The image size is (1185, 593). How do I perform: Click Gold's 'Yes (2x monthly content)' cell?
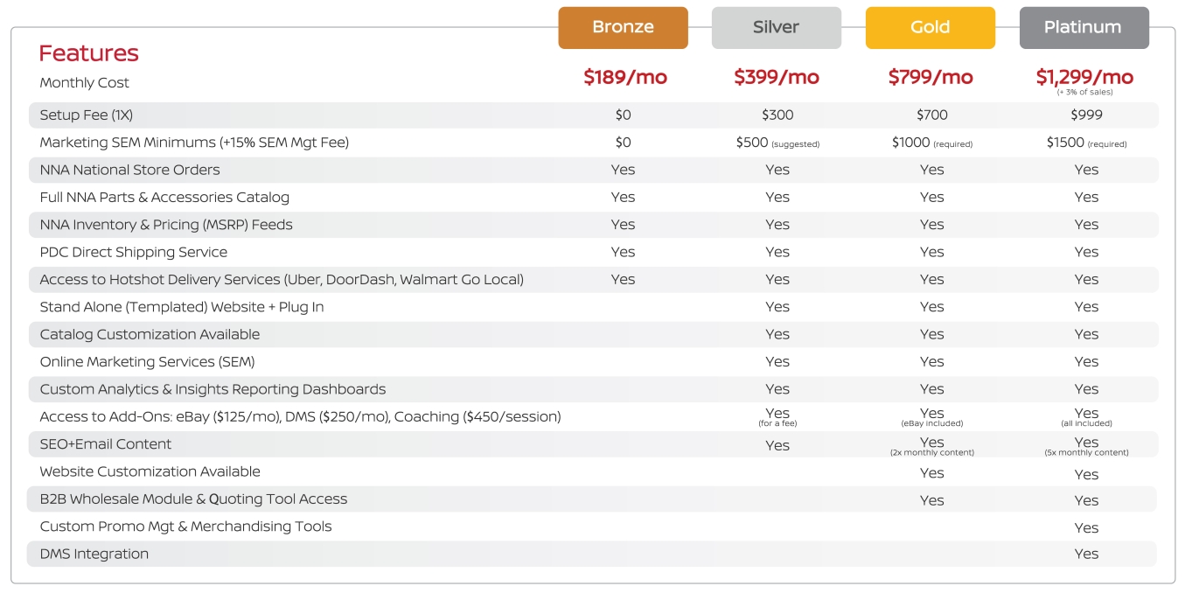click(931, 446)
